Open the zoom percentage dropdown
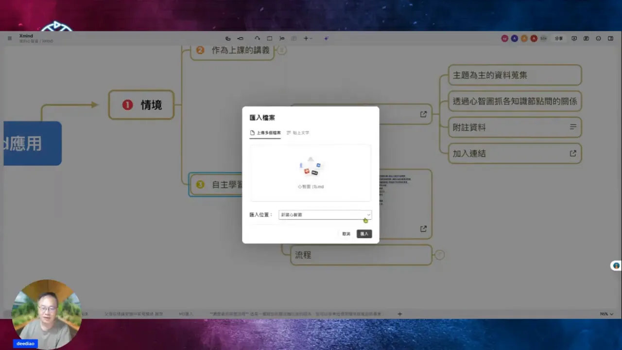622x350 pixels. [606, 314]
